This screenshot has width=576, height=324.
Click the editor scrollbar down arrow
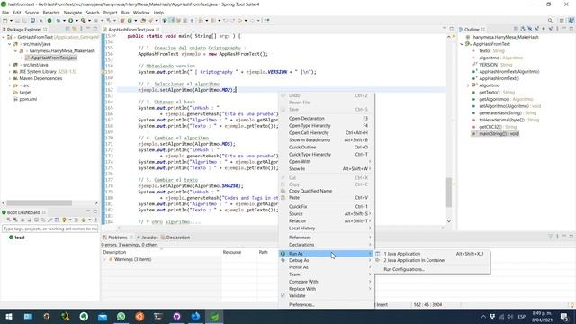(449, 221)
